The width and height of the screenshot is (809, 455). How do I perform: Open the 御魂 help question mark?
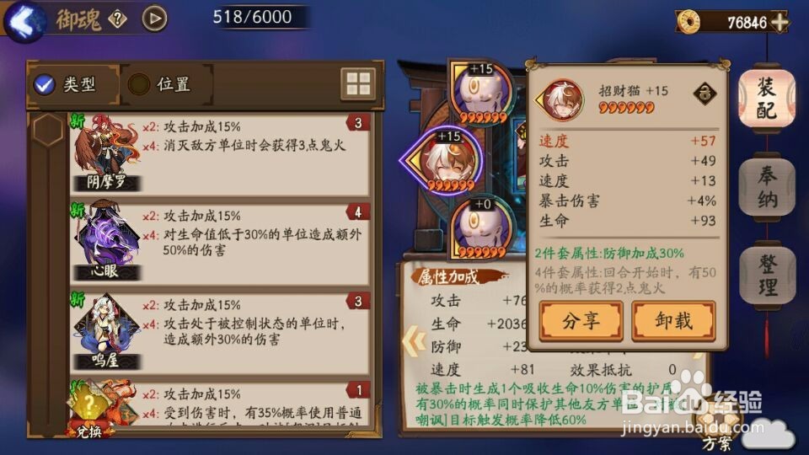tap(118, 19)
